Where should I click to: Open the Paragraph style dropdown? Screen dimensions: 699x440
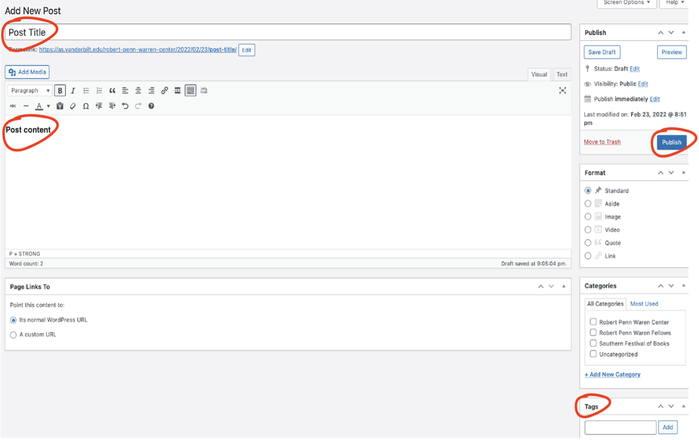coord(29,90)
